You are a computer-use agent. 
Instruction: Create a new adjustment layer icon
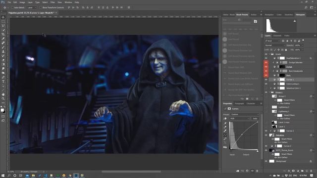tap(298, 171)
